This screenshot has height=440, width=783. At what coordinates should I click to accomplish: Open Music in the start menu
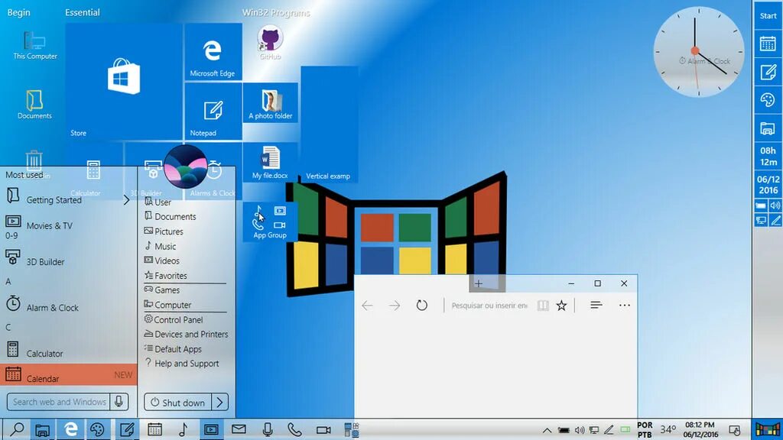pos(160,246)
